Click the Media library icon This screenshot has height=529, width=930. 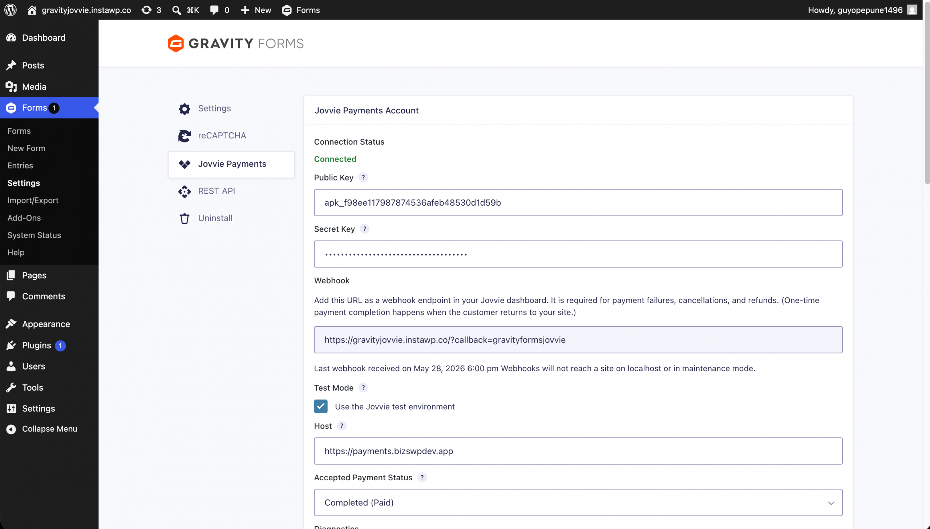pos(11,86)
